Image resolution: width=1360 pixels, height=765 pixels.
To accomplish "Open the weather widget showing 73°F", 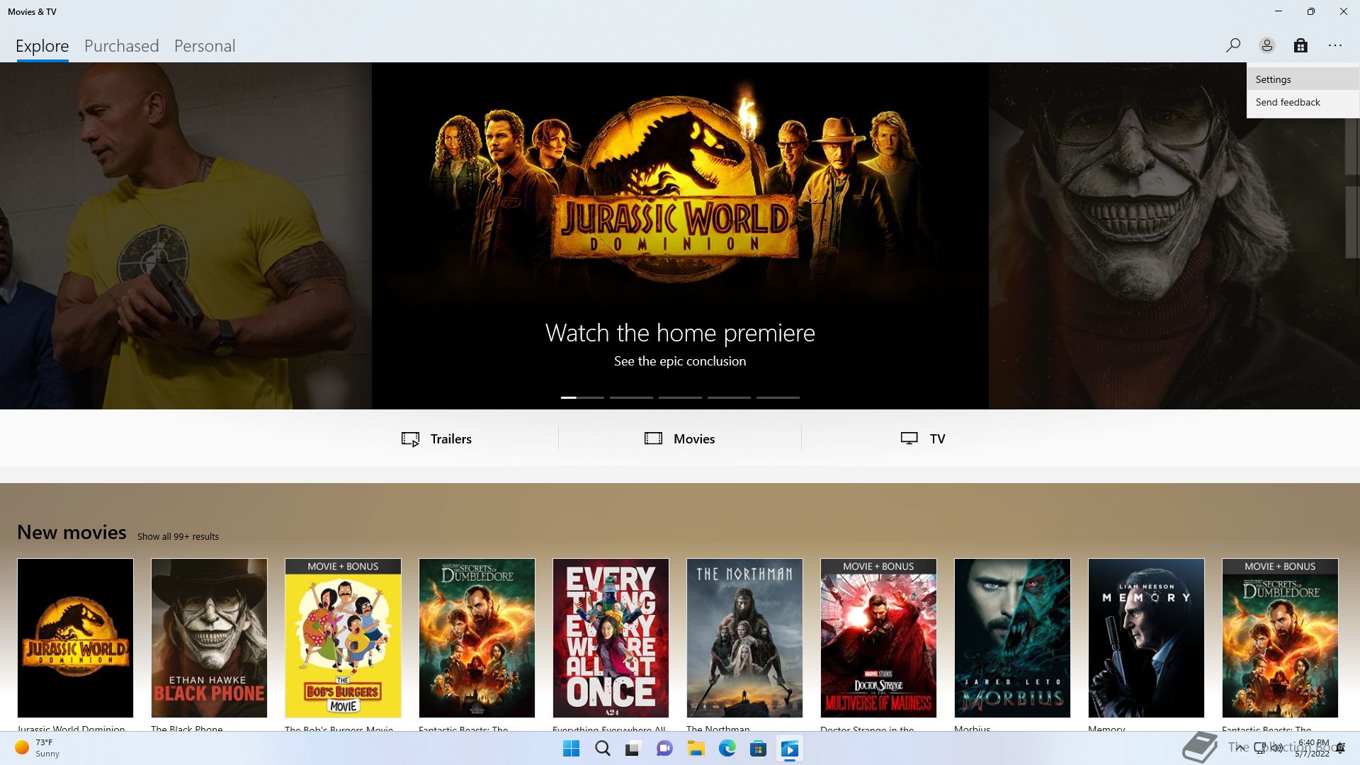I will (x=38, y=748).
